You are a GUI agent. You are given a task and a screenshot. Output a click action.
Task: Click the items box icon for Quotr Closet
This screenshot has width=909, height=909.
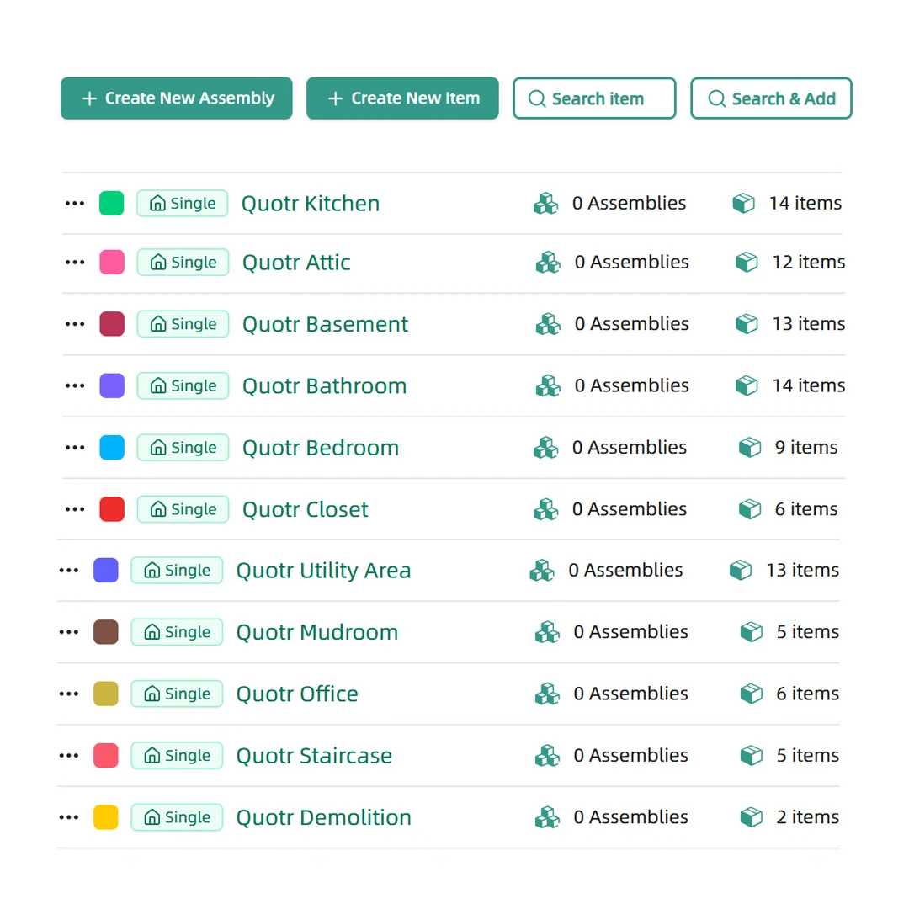[x=749, y=508]
